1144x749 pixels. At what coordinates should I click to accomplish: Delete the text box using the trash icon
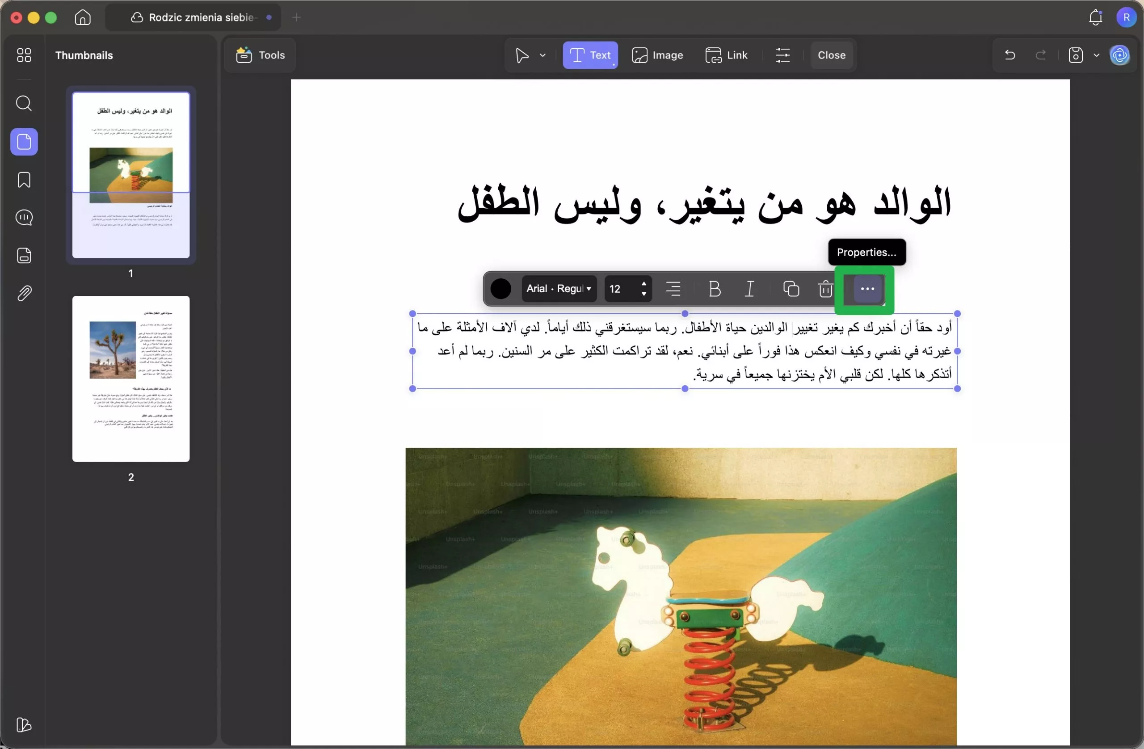[x=825, y=289]
